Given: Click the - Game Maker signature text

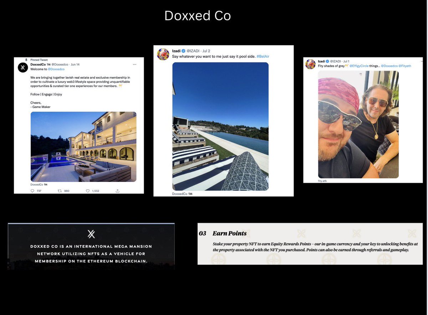Looking at the screenshot, I should point(40,107).
